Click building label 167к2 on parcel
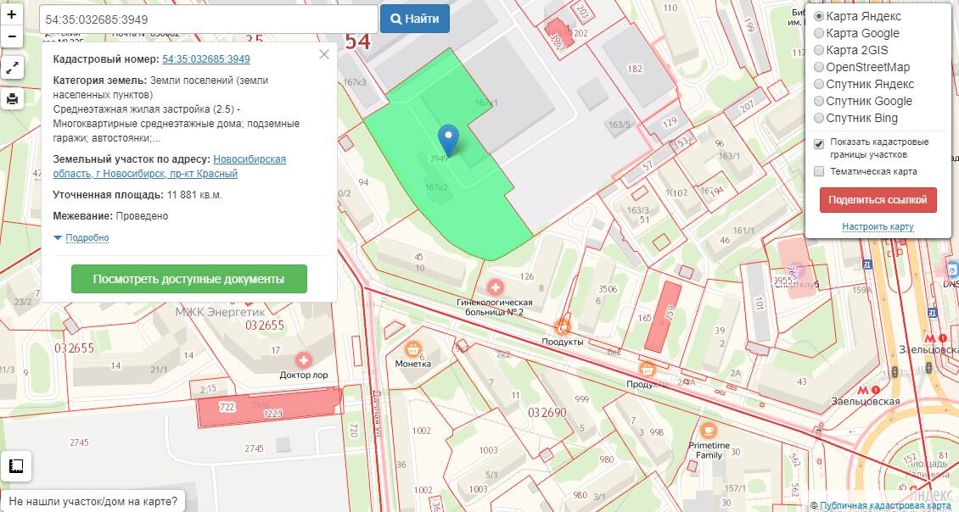 click(436, 187)
